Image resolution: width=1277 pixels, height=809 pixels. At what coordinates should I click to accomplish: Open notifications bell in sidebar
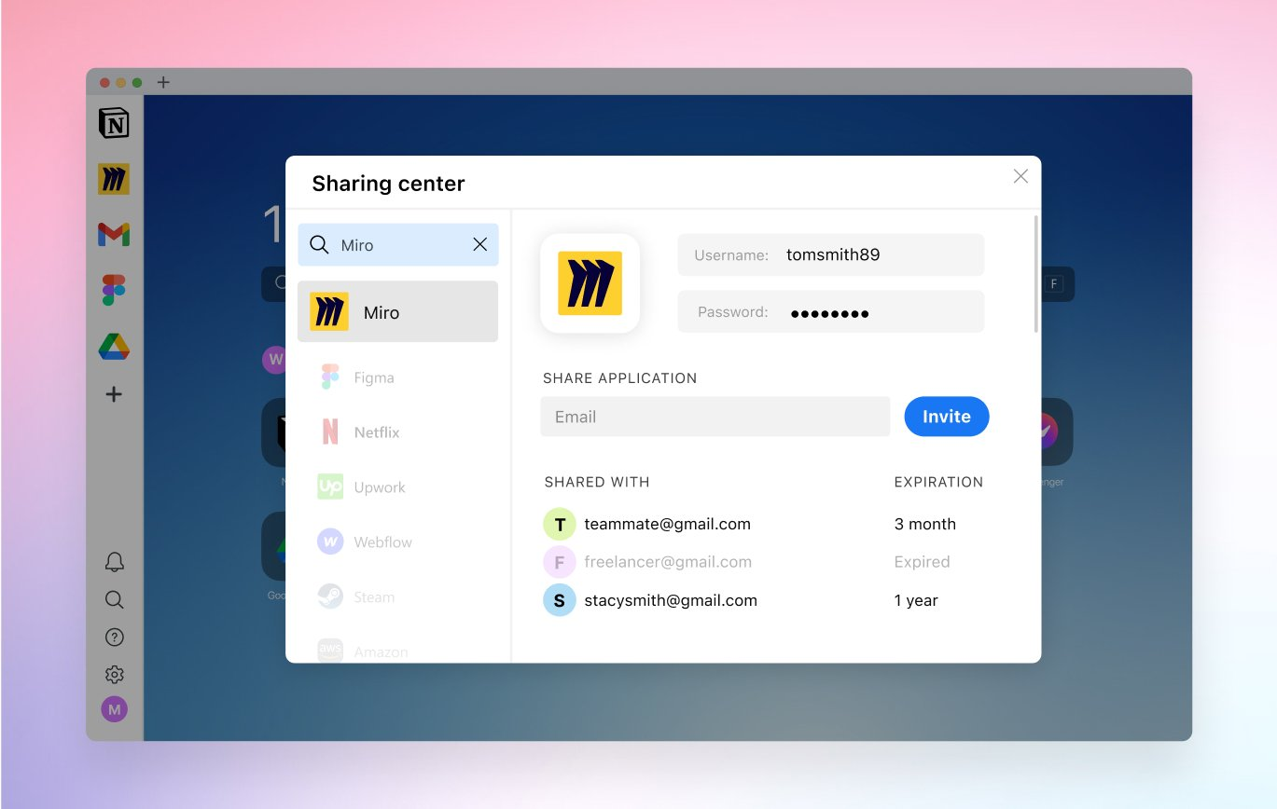point(114,562)
